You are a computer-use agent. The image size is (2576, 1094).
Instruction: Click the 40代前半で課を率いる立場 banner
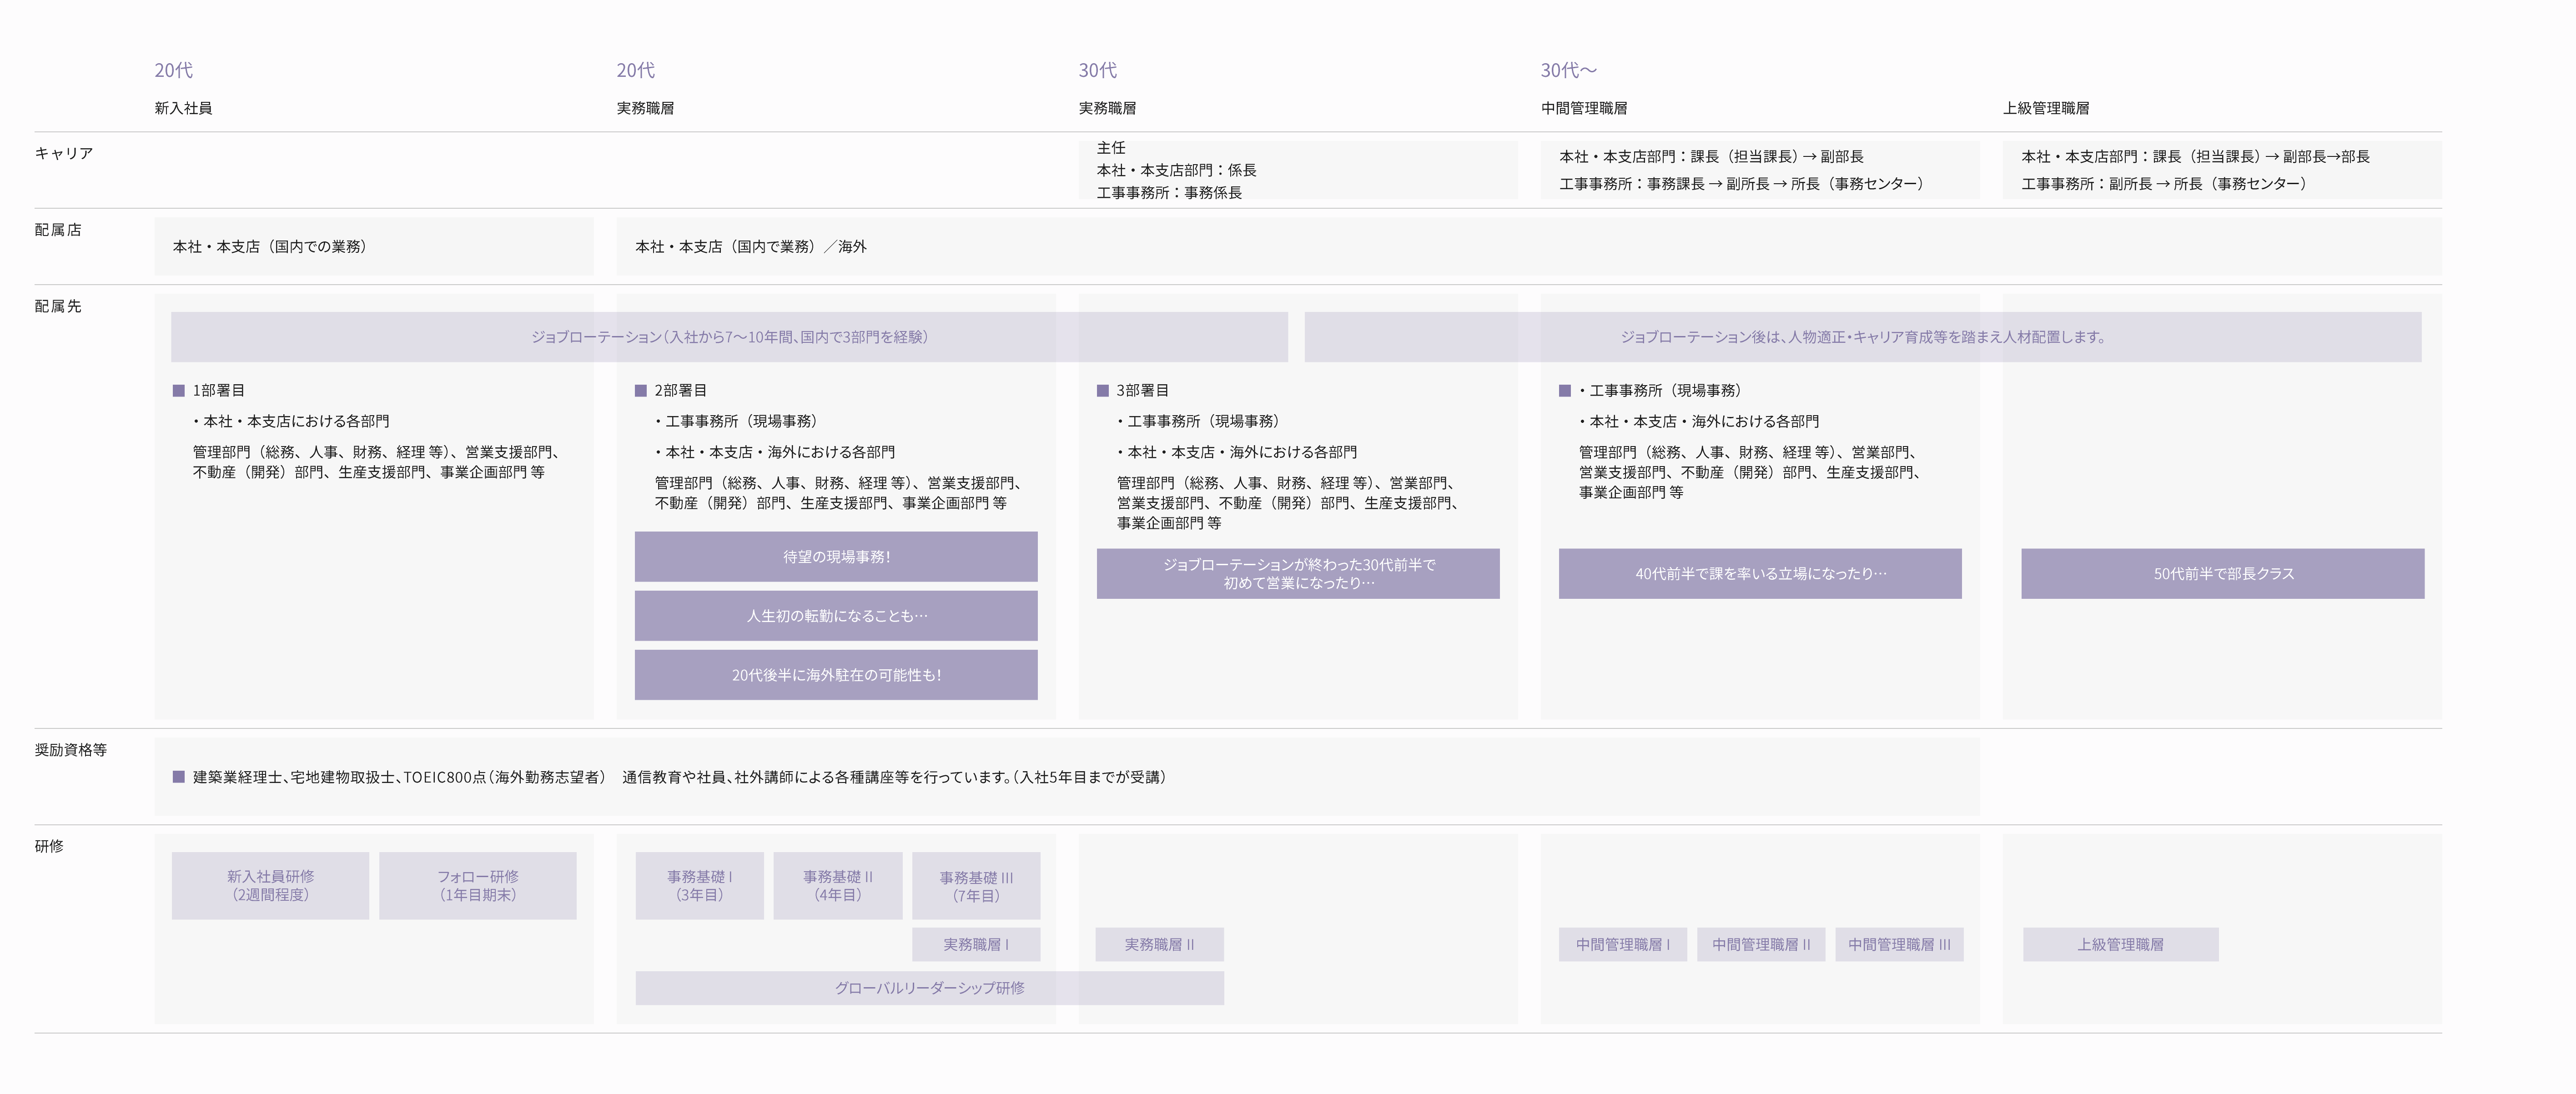(1759, 573)
